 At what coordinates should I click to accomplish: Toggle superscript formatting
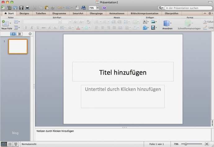coord(50,28)
